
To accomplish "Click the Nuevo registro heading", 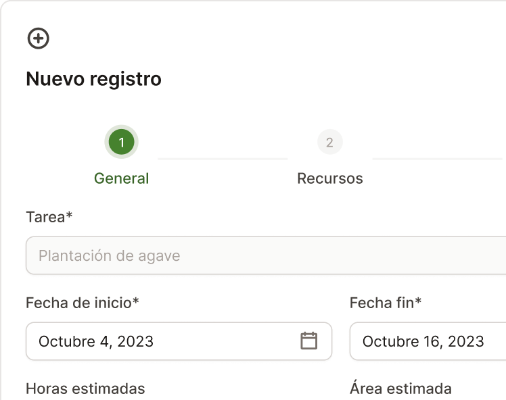I will (x=93, y=79).
